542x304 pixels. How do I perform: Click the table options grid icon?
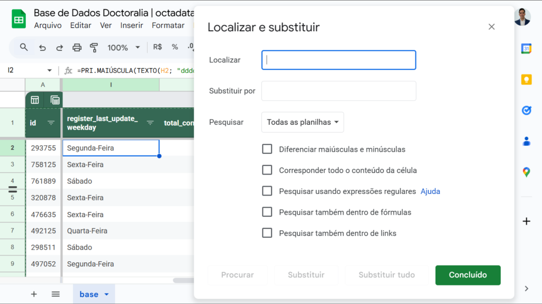tap(55, 100)
